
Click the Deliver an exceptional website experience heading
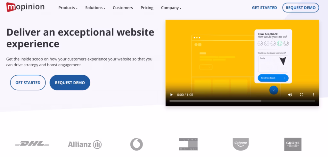click(x=80, y=38)
